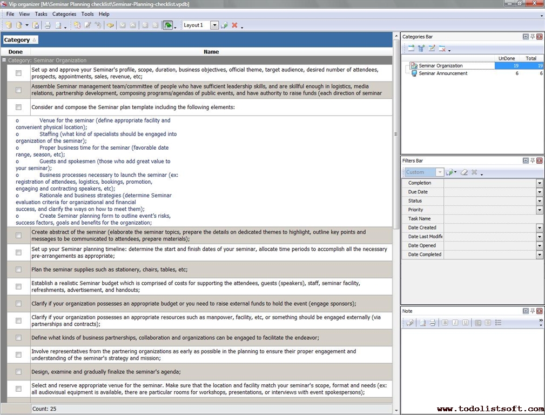The width and height of the screenshot is (545, 415).
Task: Click the red X delete layout icon
Action: (234, 25)
